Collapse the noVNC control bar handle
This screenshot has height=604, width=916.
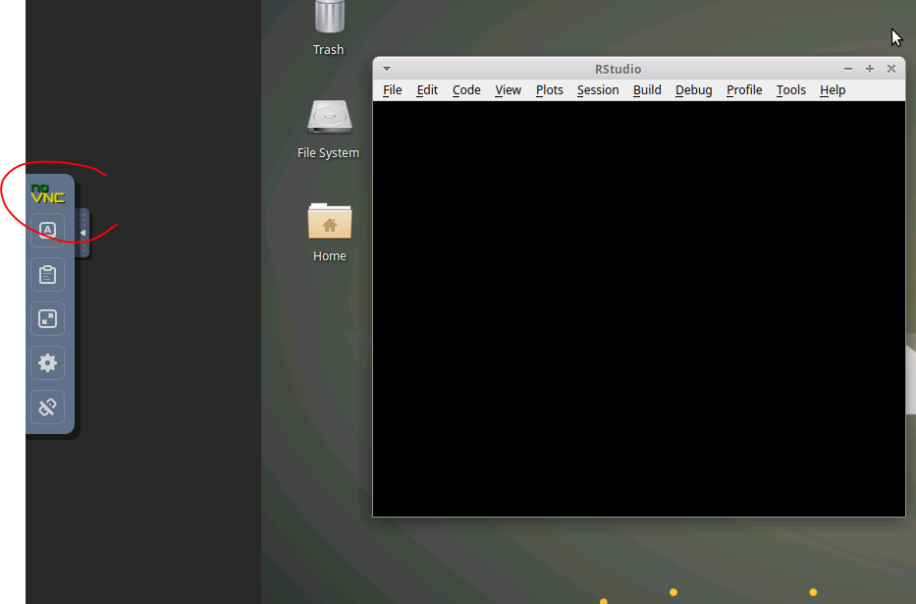pos(82,233)
